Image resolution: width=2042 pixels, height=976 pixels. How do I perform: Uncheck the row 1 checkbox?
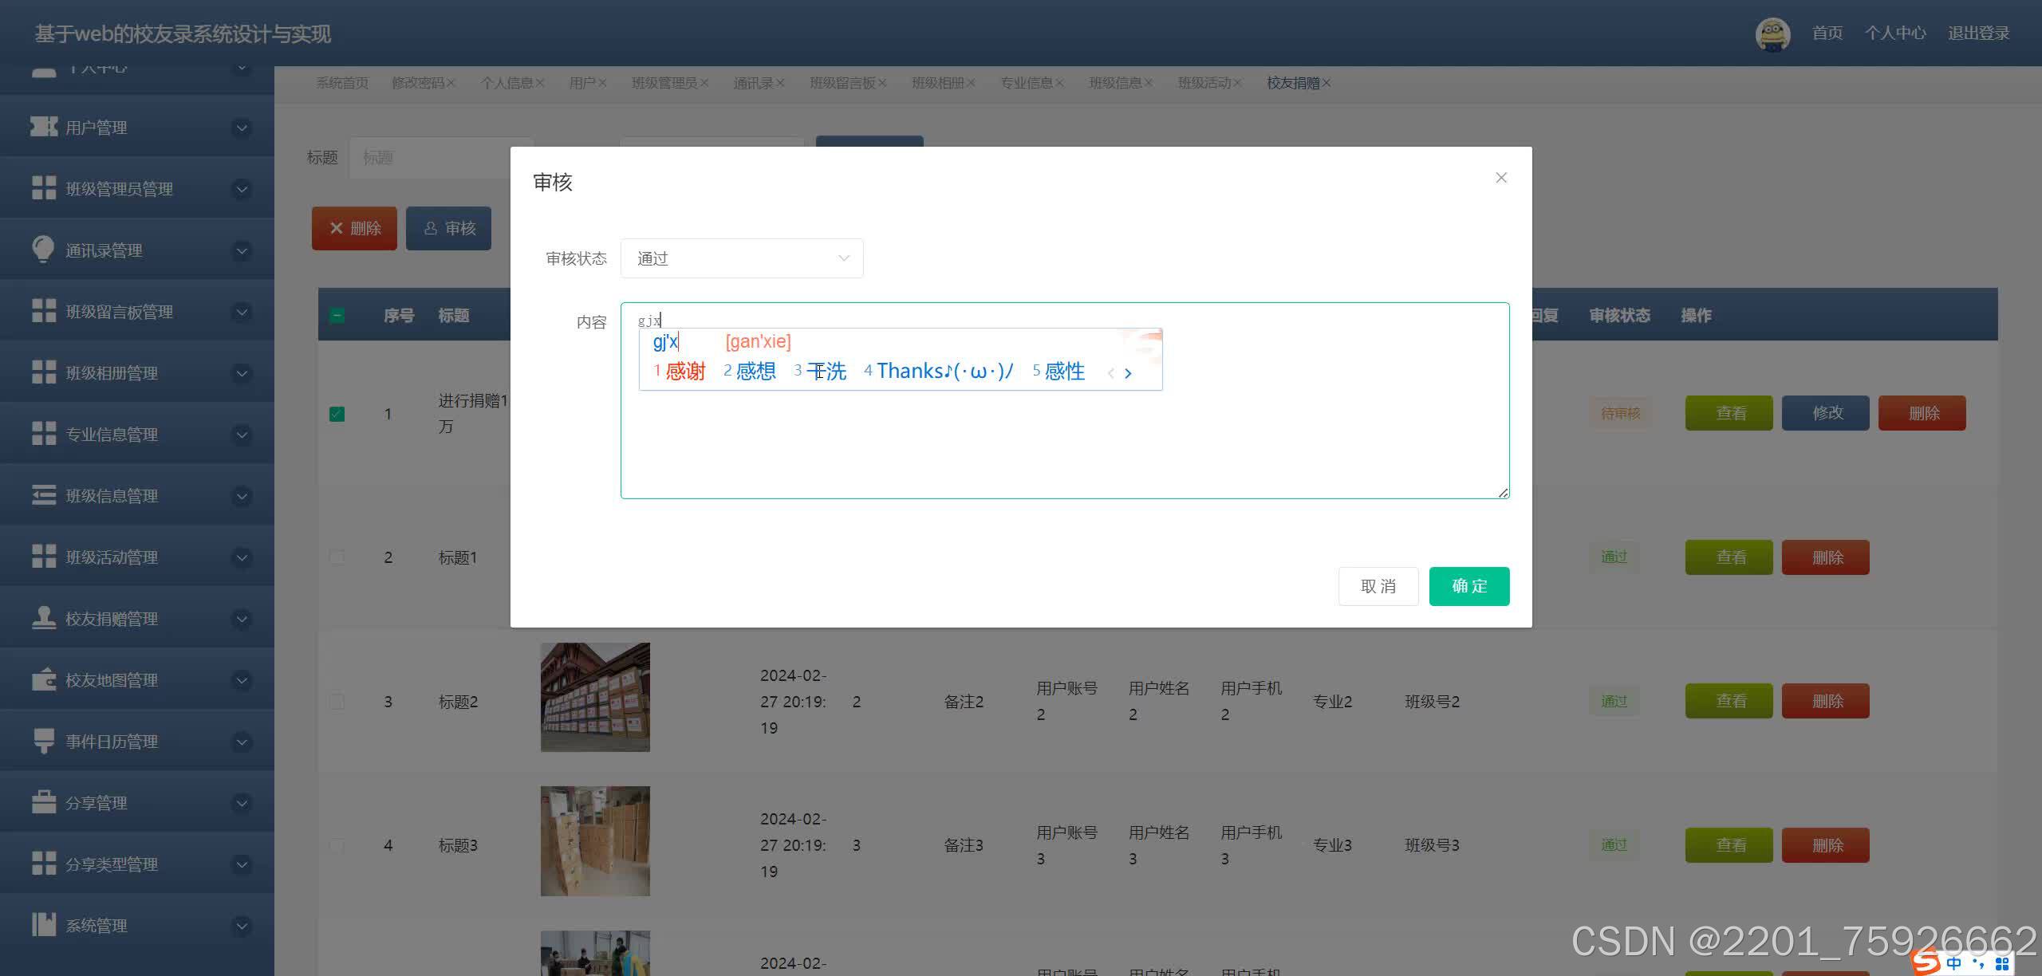[337, 414]
